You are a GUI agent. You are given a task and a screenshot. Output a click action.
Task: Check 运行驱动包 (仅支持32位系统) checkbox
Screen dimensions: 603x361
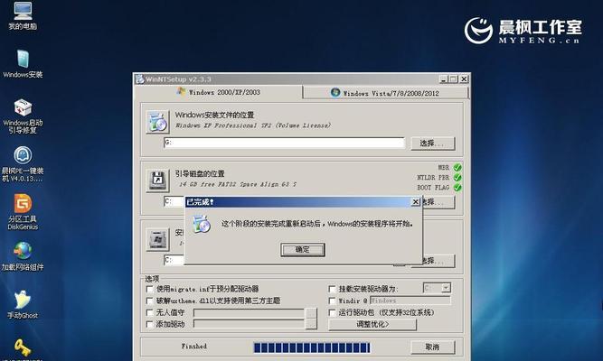tap(333, 312)
